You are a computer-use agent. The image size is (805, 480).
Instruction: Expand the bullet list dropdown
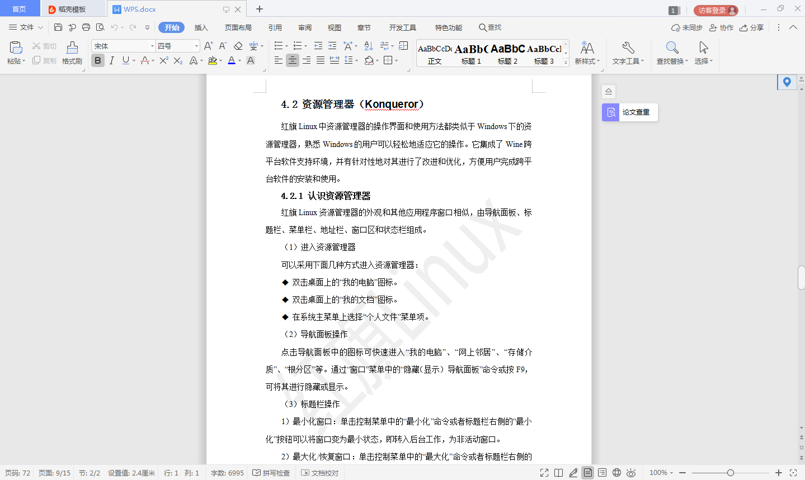(286, 46)
